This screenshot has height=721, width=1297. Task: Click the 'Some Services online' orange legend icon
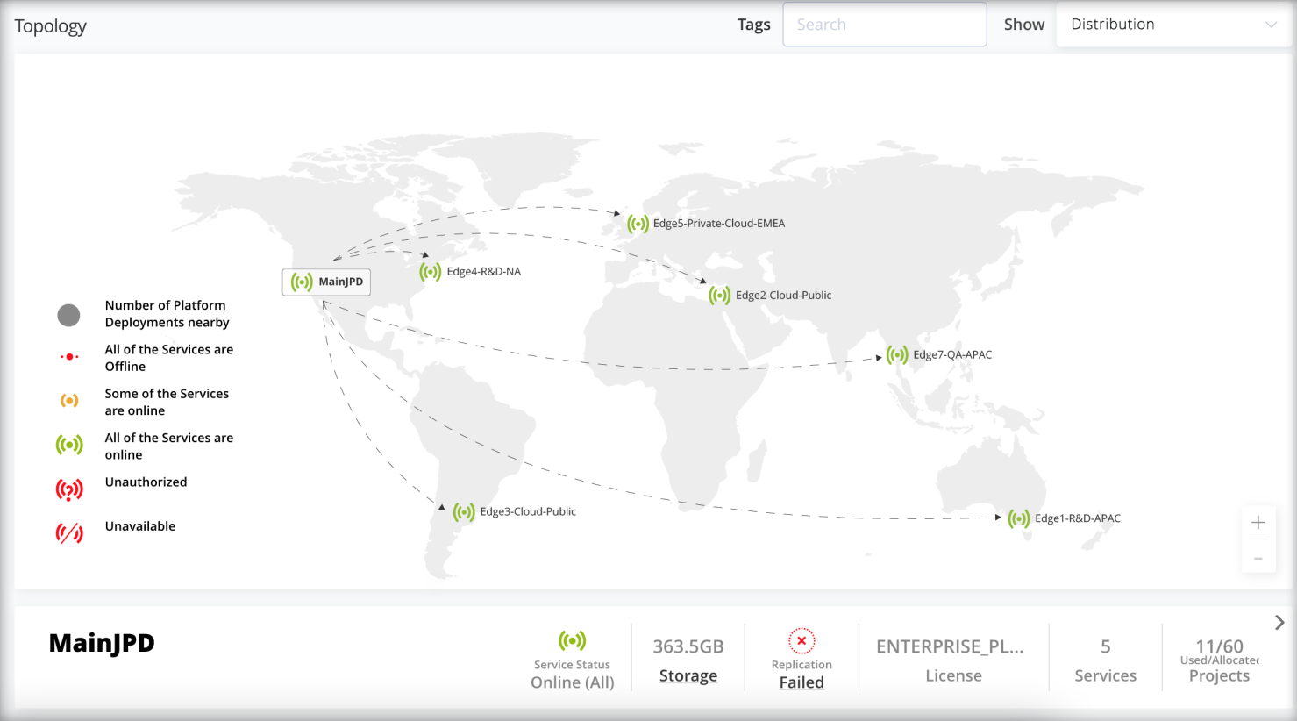click(x=69, y=400)
